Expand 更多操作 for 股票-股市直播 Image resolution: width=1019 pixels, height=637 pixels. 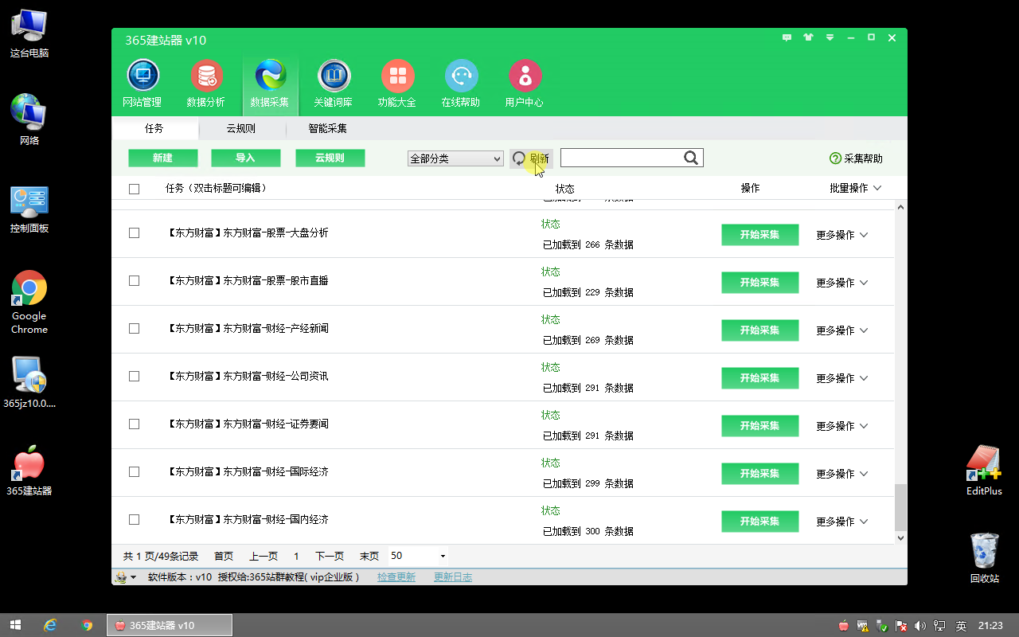click(x=841, y=283)
